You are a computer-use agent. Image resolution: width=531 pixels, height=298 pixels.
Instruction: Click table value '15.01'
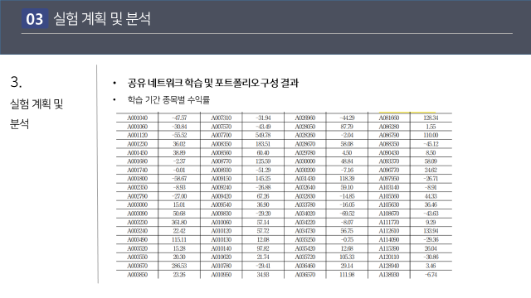pyautogui.click(x=179, y=204)
